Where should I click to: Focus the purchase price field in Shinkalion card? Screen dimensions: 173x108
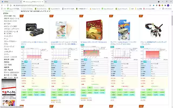[x=153, y=76]
